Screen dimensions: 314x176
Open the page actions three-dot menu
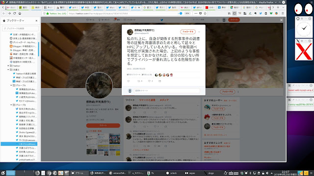coord(196,13)
